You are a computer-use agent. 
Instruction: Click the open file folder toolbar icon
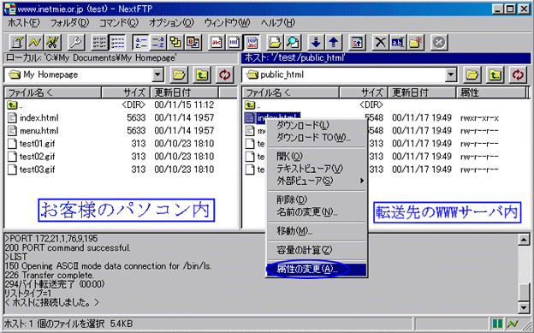point(275,43)
